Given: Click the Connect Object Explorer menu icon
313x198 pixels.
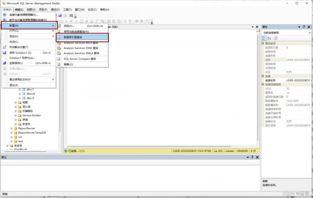Looking at the screenshot, I should point(5,15).
